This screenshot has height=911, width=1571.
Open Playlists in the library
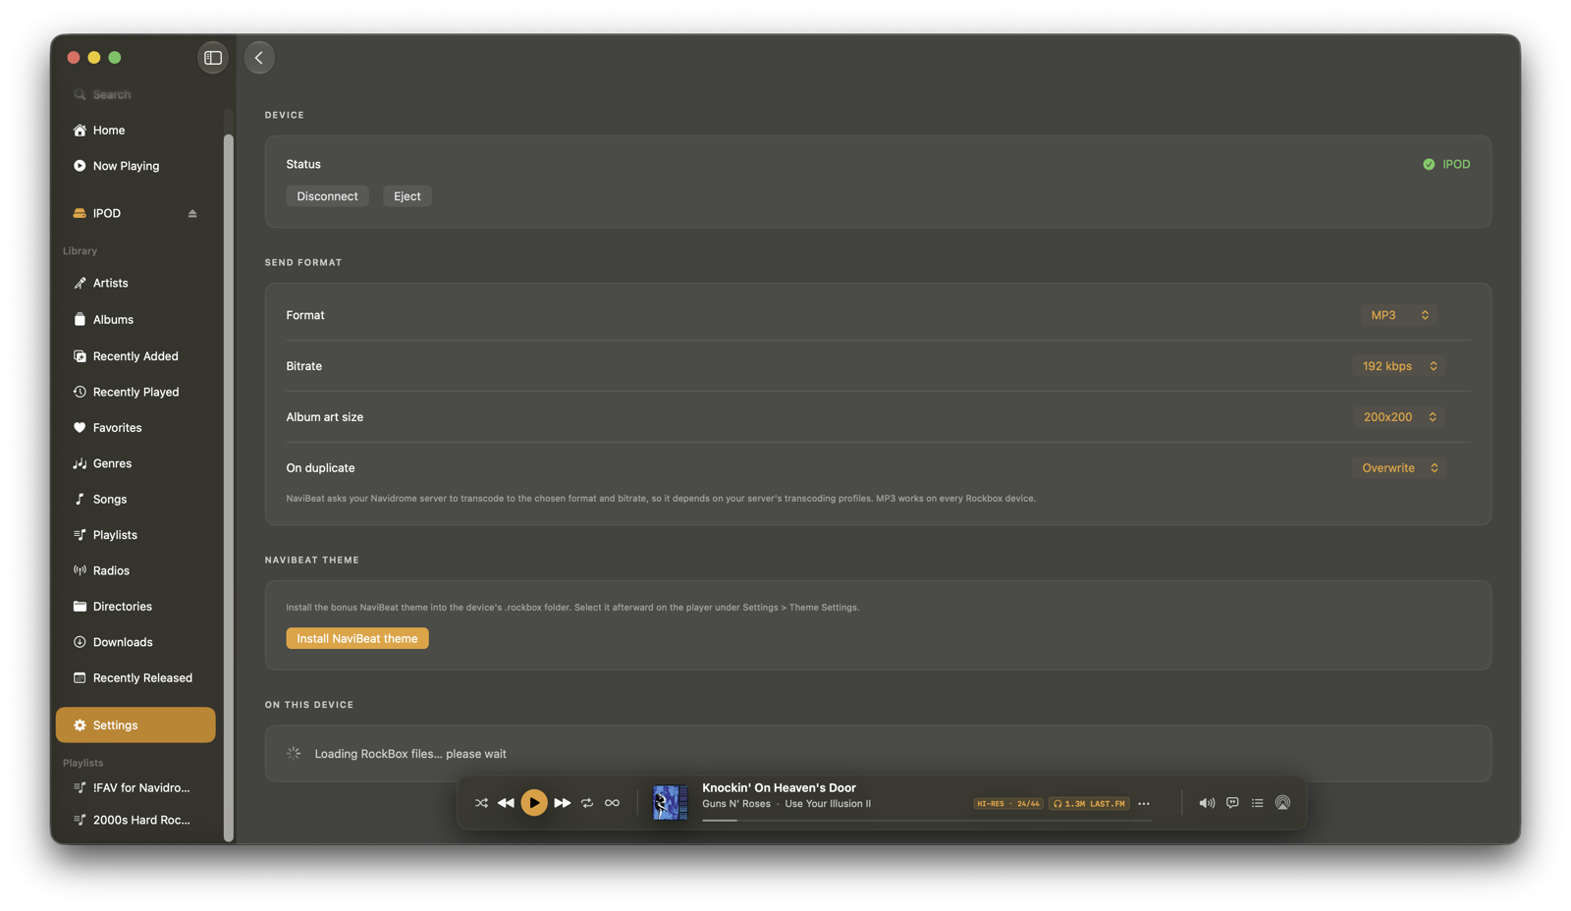click(x=135, y=534)
